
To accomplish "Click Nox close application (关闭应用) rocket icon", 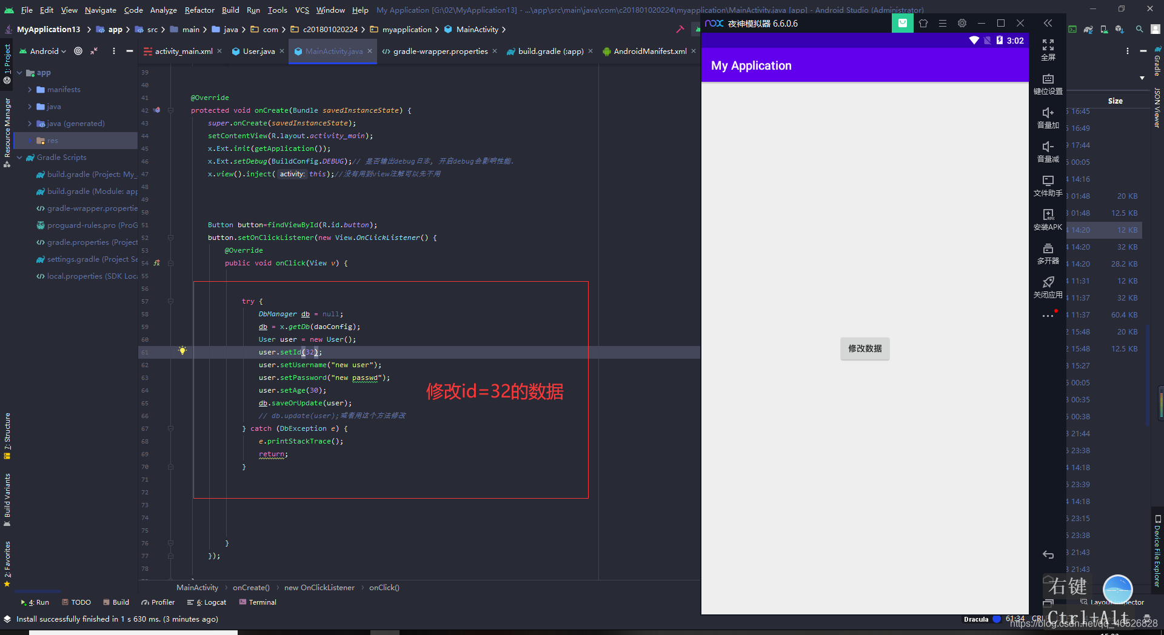I will [x=1048, y=283].
